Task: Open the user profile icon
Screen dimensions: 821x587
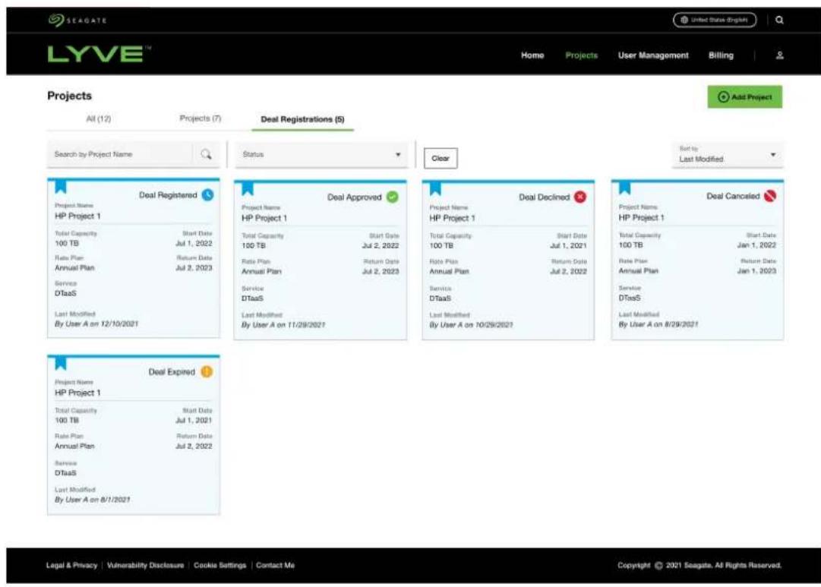Action: [x=780, y=55]
